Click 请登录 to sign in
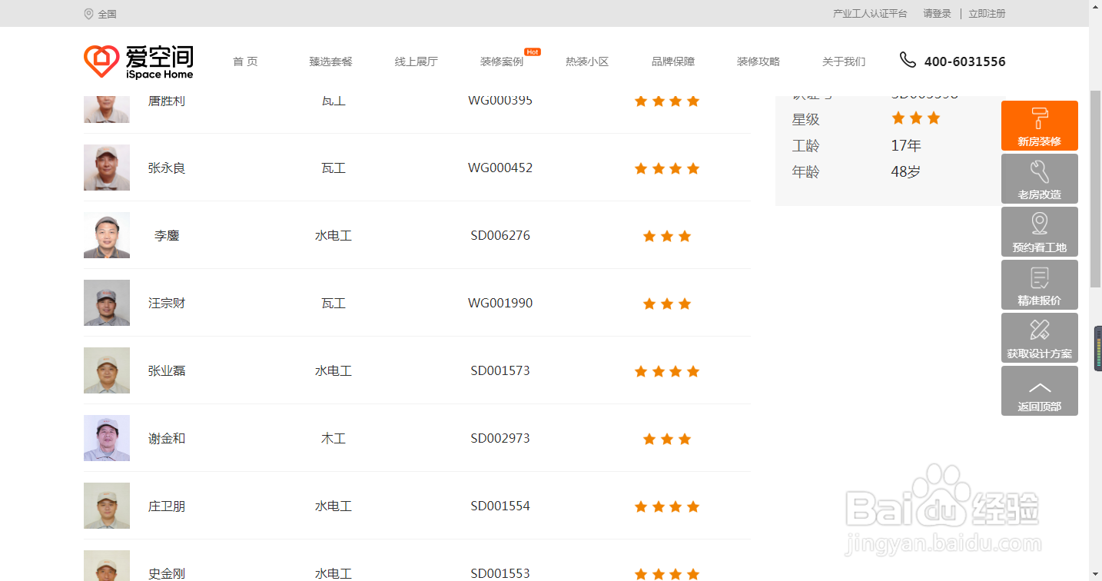This screenshot has height=581, width=1102. coord(936,13)
